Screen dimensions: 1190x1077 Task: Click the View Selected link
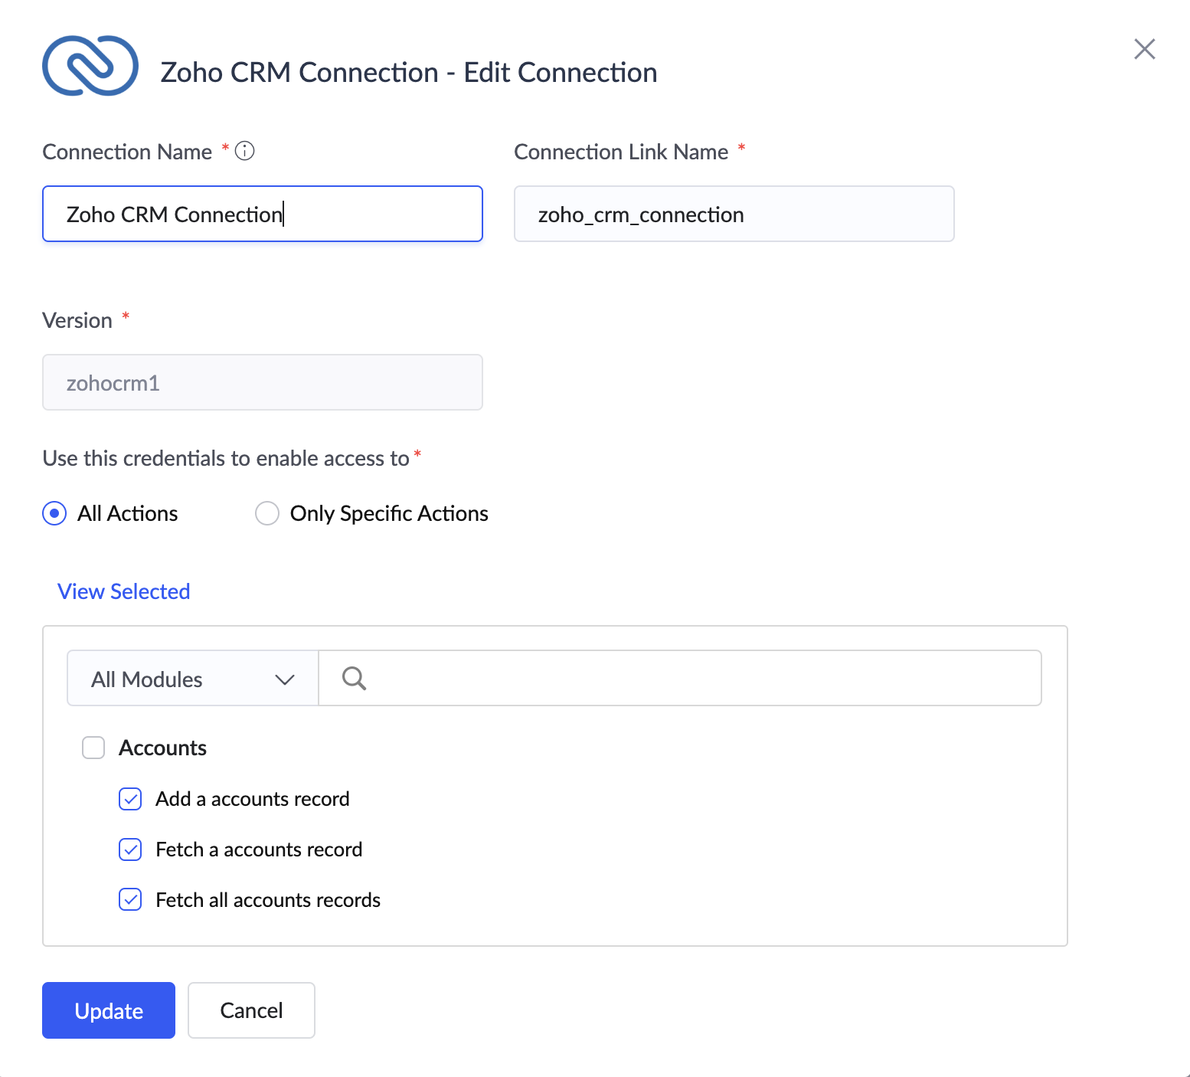click(x=124, y=591)
